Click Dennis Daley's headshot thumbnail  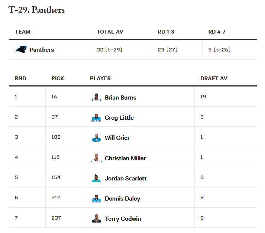tap(96, 199)
